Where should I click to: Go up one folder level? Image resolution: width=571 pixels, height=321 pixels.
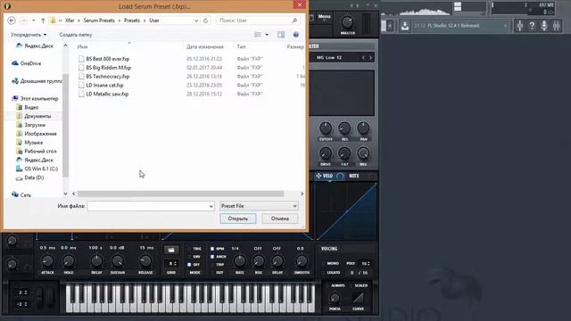click(43, 21)
